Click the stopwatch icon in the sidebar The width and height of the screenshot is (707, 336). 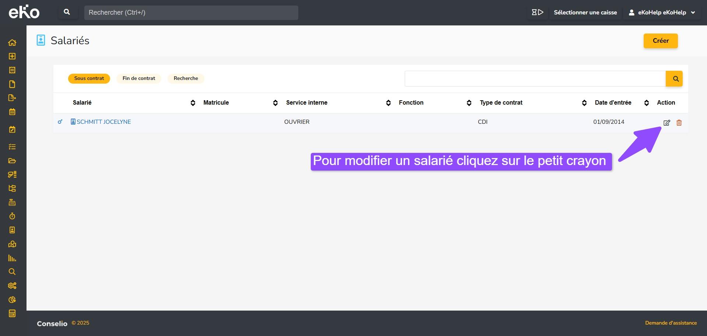coord(12,216)
